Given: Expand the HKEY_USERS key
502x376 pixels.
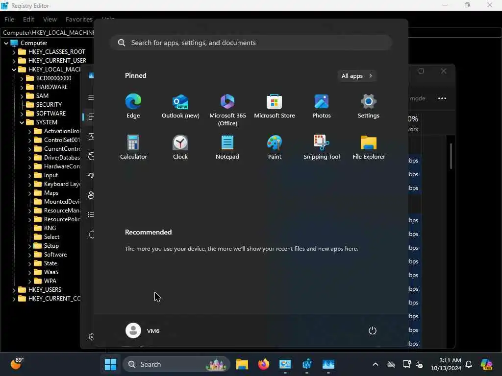Looking at the screenshot, I should coord(14,290).
